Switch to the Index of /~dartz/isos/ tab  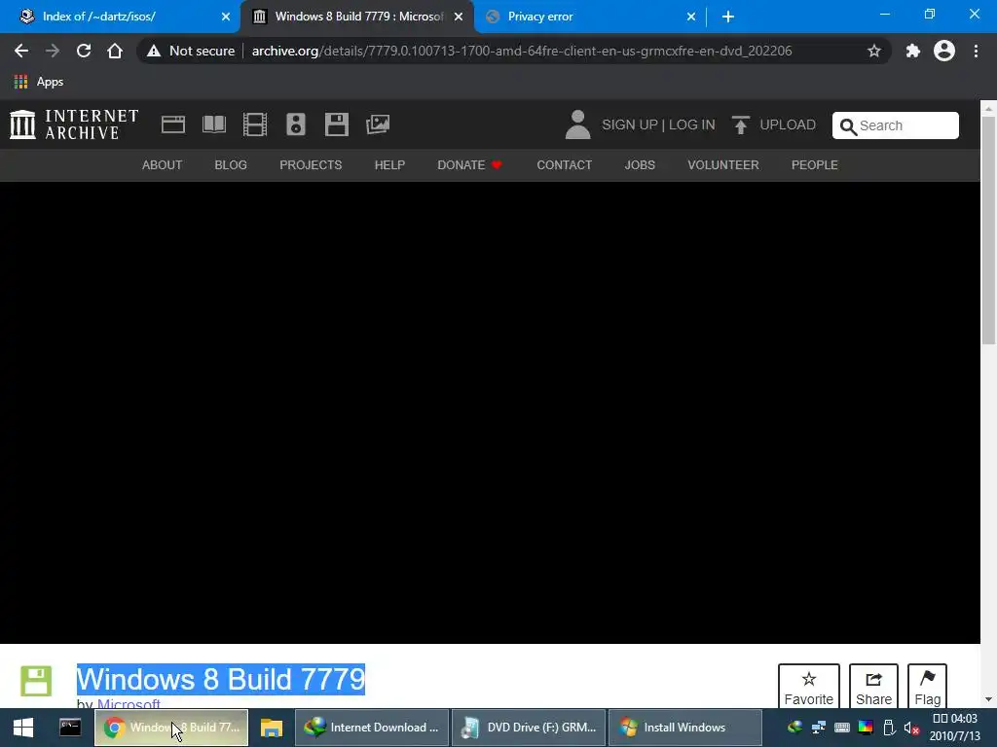pyautogui.click(x=121, y=17)
